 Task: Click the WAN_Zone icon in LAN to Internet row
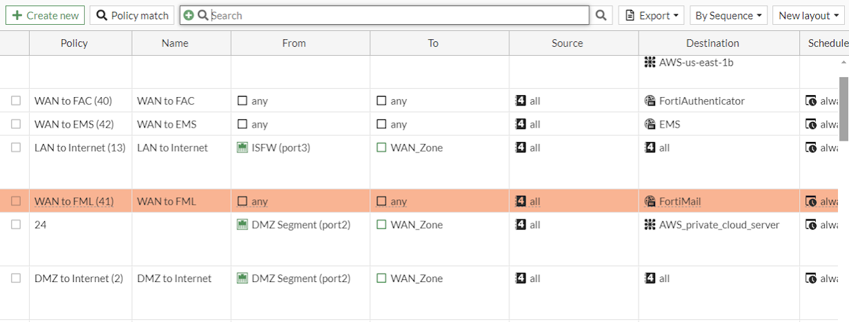(x=382, y=148)
